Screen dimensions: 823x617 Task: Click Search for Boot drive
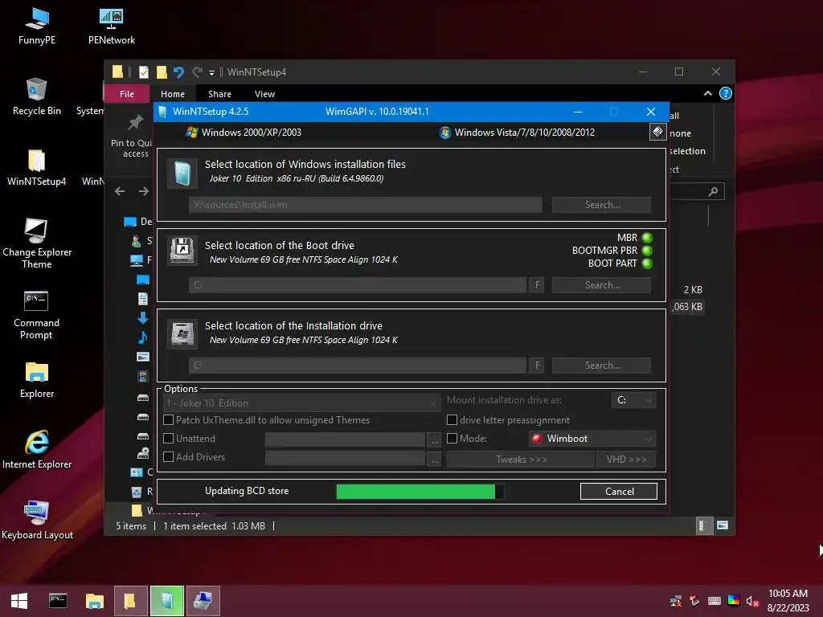(x=601, y=285)
